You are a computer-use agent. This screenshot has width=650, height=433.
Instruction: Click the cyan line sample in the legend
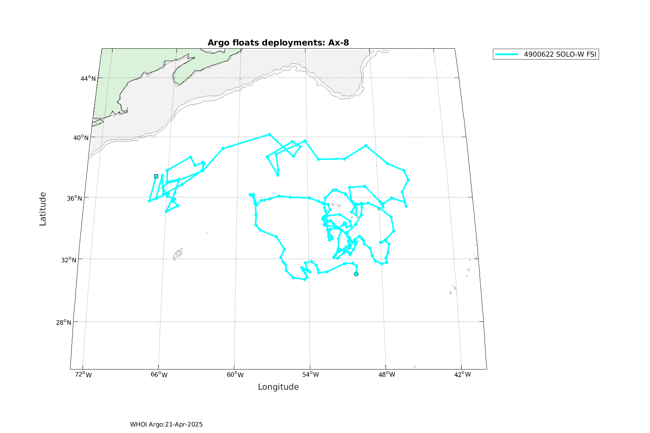click(507, 54)
